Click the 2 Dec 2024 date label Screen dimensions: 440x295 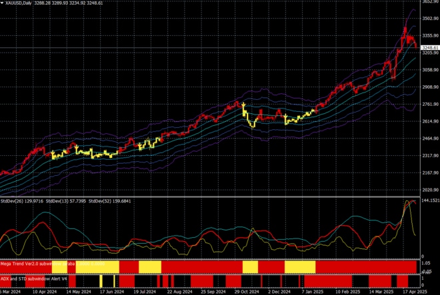pyautogui.click(x=279, y=292)
